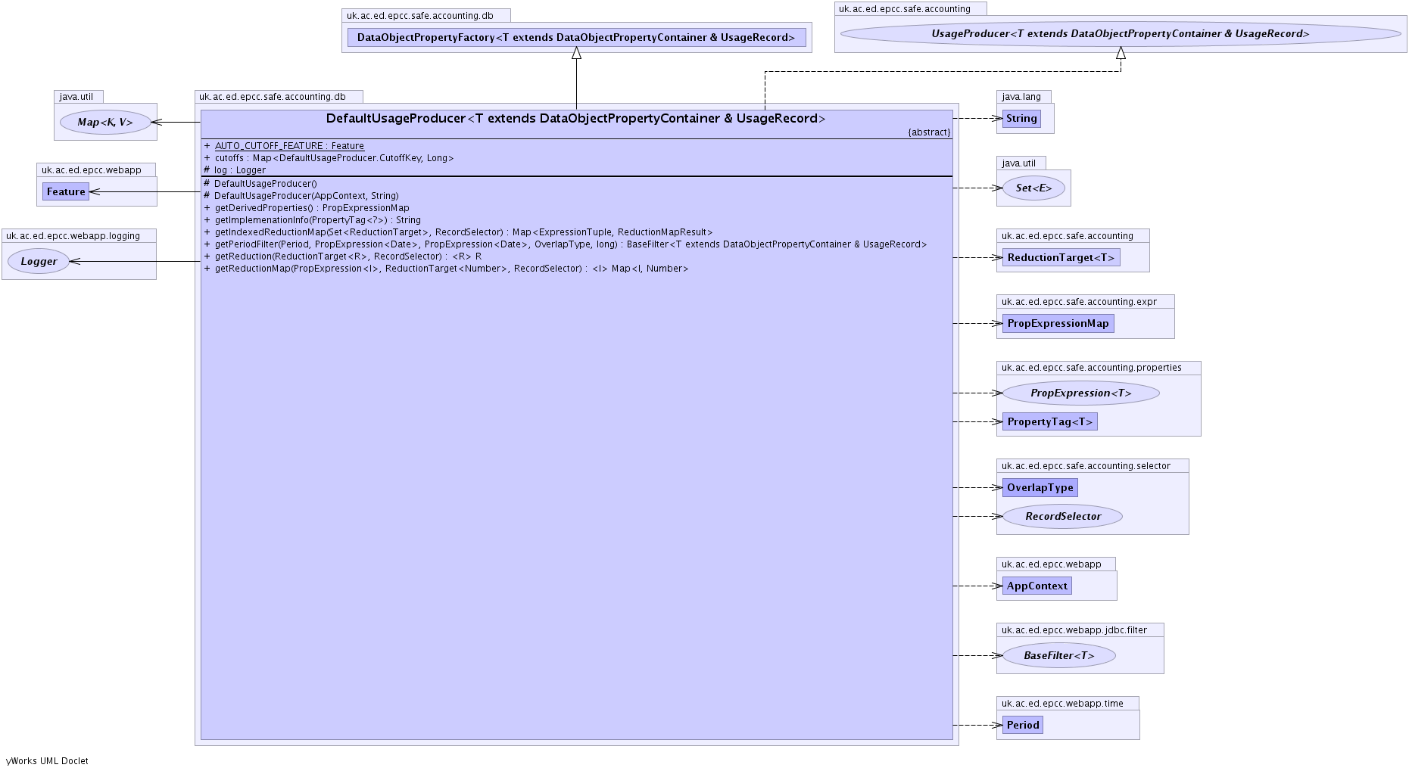Open the AppContext class box
The height and width of the screenshot is (774, 1409).
(x=1036, y=586)
